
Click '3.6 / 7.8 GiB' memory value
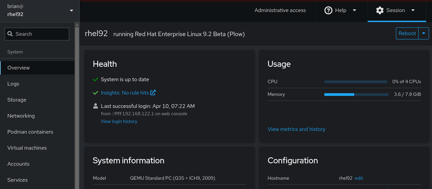tap(408, 94)
